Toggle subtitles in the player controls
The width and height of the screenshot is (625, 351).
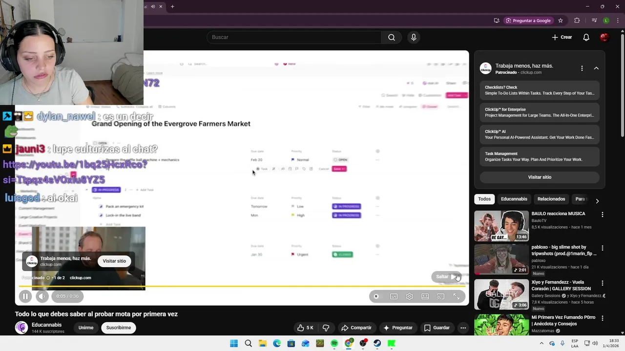(x=394, y=296)
